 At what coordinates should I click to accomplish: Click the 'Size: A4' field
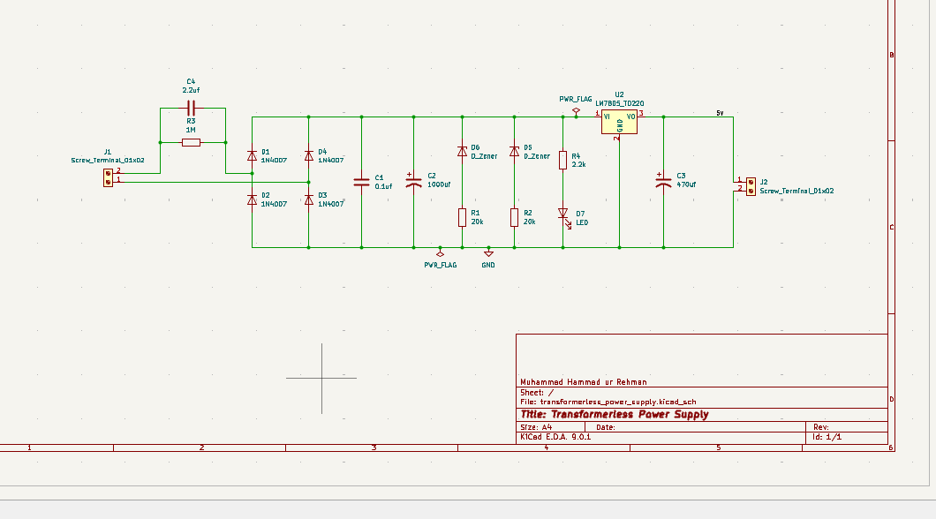coord(536,428)
